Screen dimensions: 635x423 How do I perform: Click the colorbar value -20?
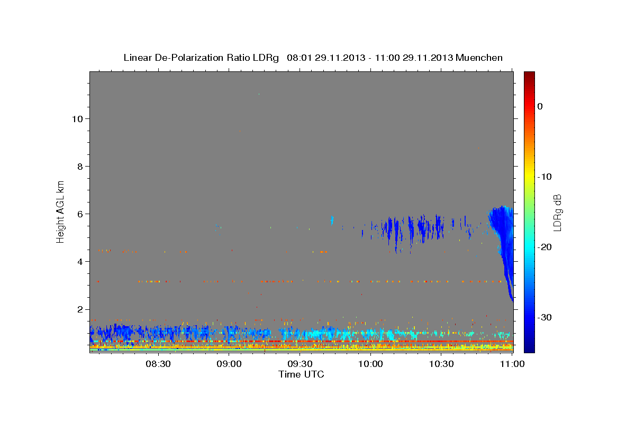pos(546,247)
